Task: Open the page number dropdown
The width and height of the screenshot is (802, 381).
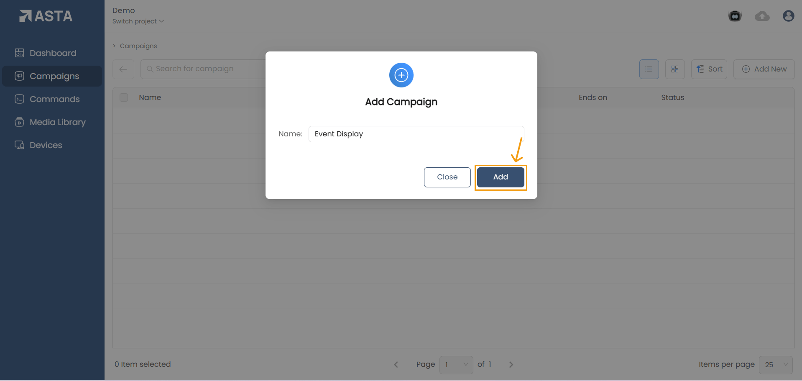Action: [456, 365]
